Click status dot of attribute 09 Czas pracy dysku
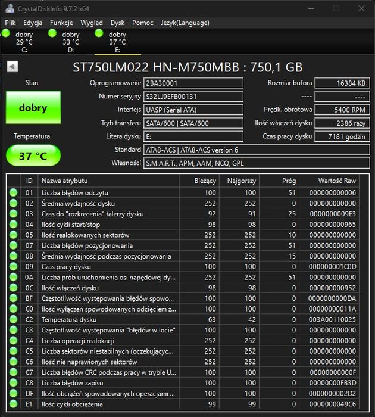The height and width of the screenshot is (417, 375). pos(13,266)
